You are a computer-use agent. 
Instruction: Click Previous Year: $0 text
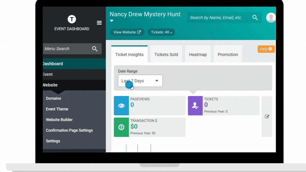pyautogui.click(x=143, y=133)
